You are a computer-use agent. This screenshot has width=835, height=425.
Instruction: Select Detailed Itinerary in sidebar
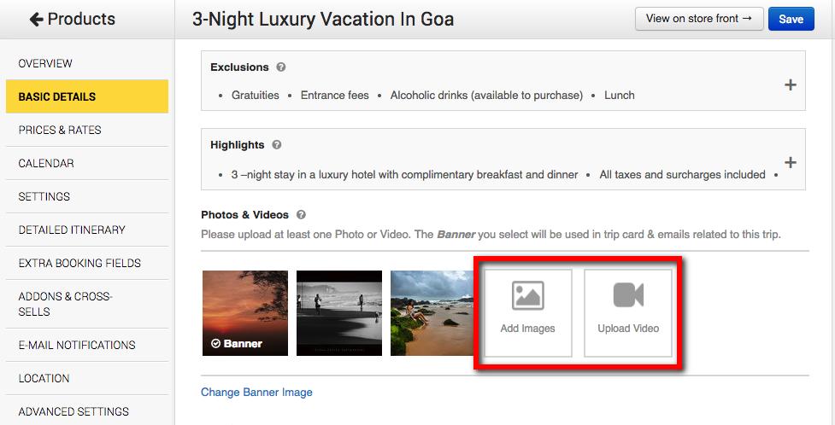tap(72, 230)
